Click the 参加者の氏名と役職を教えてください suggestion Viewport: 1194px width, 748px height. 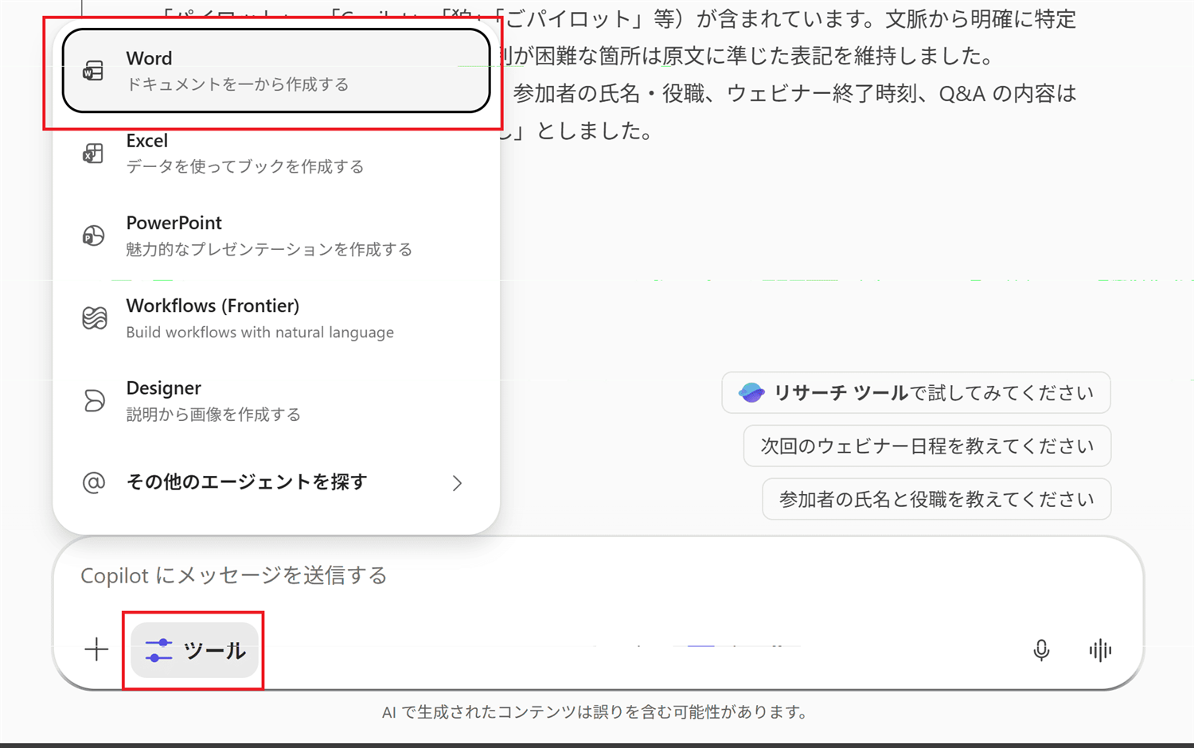[936, 499]
